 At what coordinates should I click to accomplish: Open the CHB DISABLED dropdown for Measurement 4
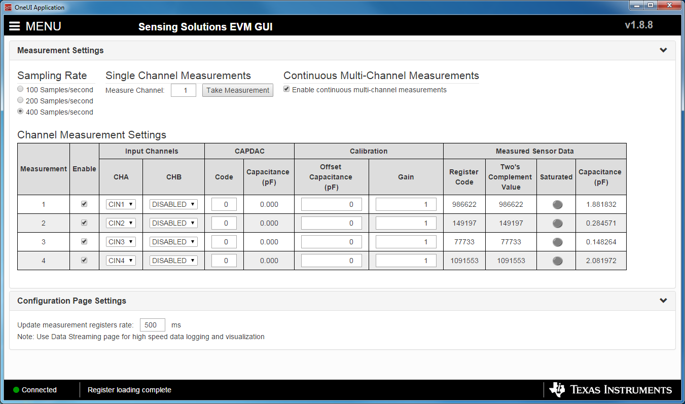tap(173, 260)
